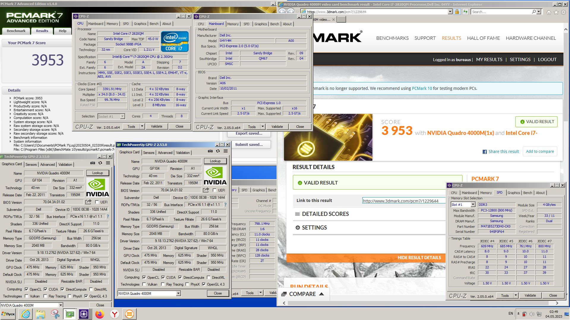Viewport: 570px width, 320px height.
Task: Click the camera icon in the left GPU-Z window
Action: (93, 163)
